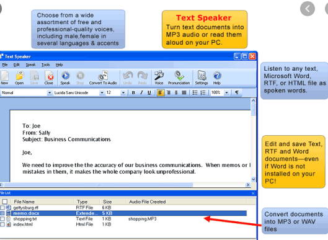
Task: Toggle underline formatting
Action: pyautogui.click(x=149, y=92)
